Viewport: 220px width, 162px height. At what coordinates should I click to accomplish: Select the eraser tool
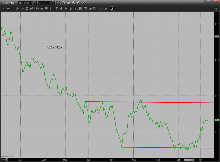pos(106,8)
